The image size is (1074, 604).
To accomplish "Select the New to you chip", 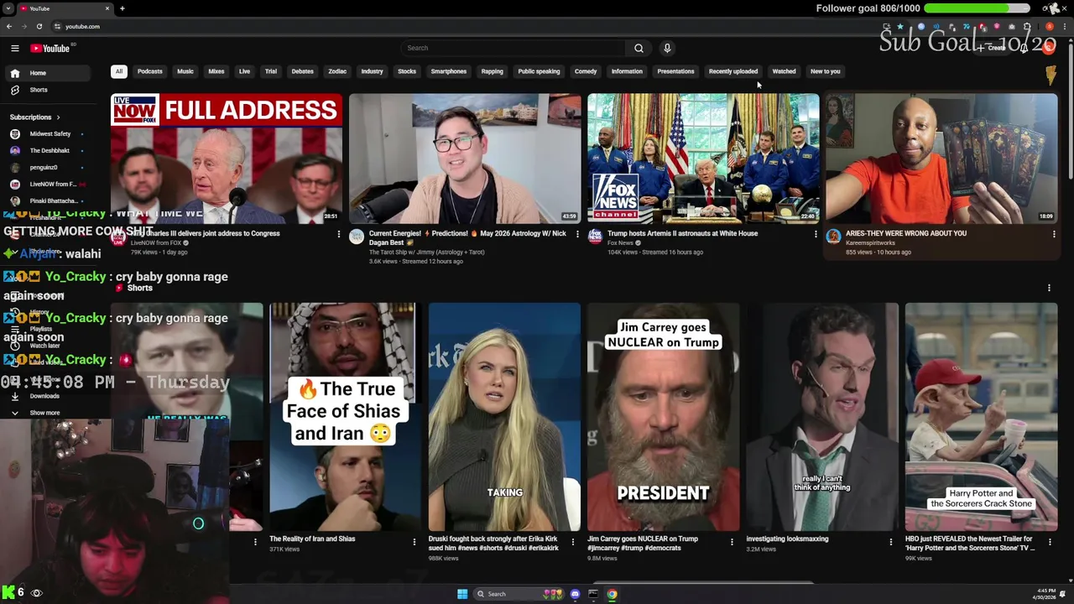I will pyautogui.click(x=826, y=71).
